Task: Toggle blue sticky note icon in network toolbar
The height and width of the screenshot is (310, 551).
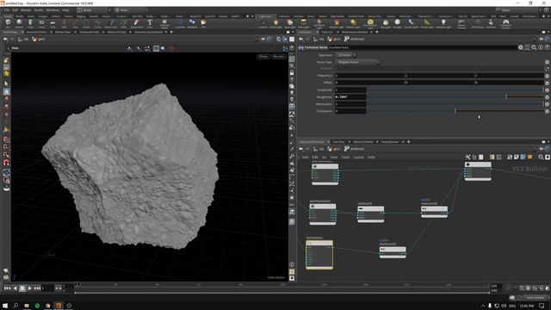Action: click(x=523, y=157)
